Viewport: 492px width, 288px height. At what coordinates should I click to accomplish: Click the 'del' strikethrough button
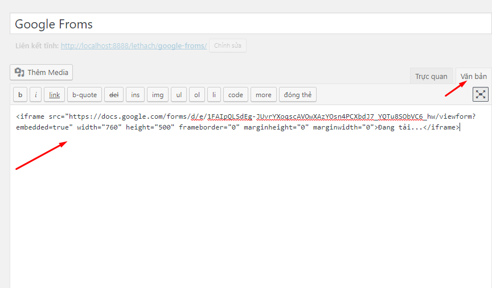coord(113,95)
